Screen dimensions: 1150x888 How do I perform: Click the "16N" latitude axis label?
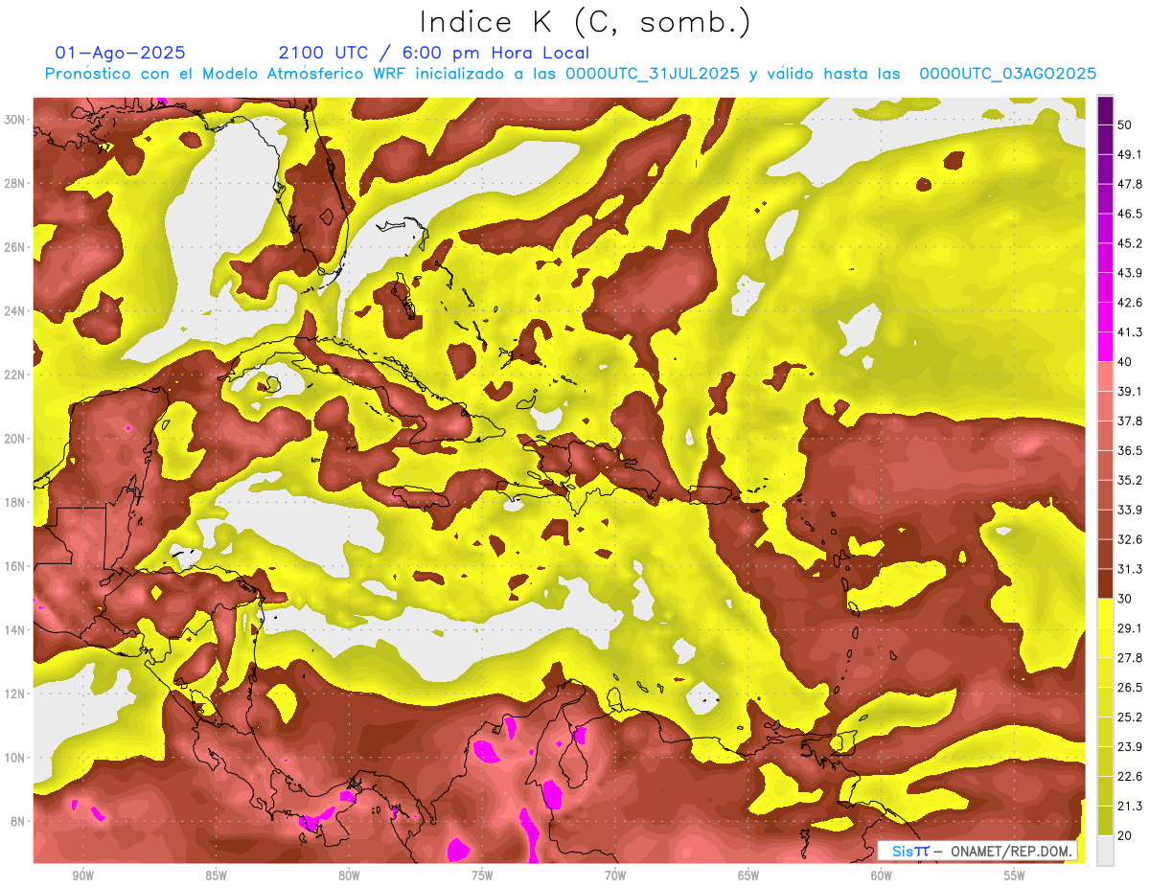(16, 566)
